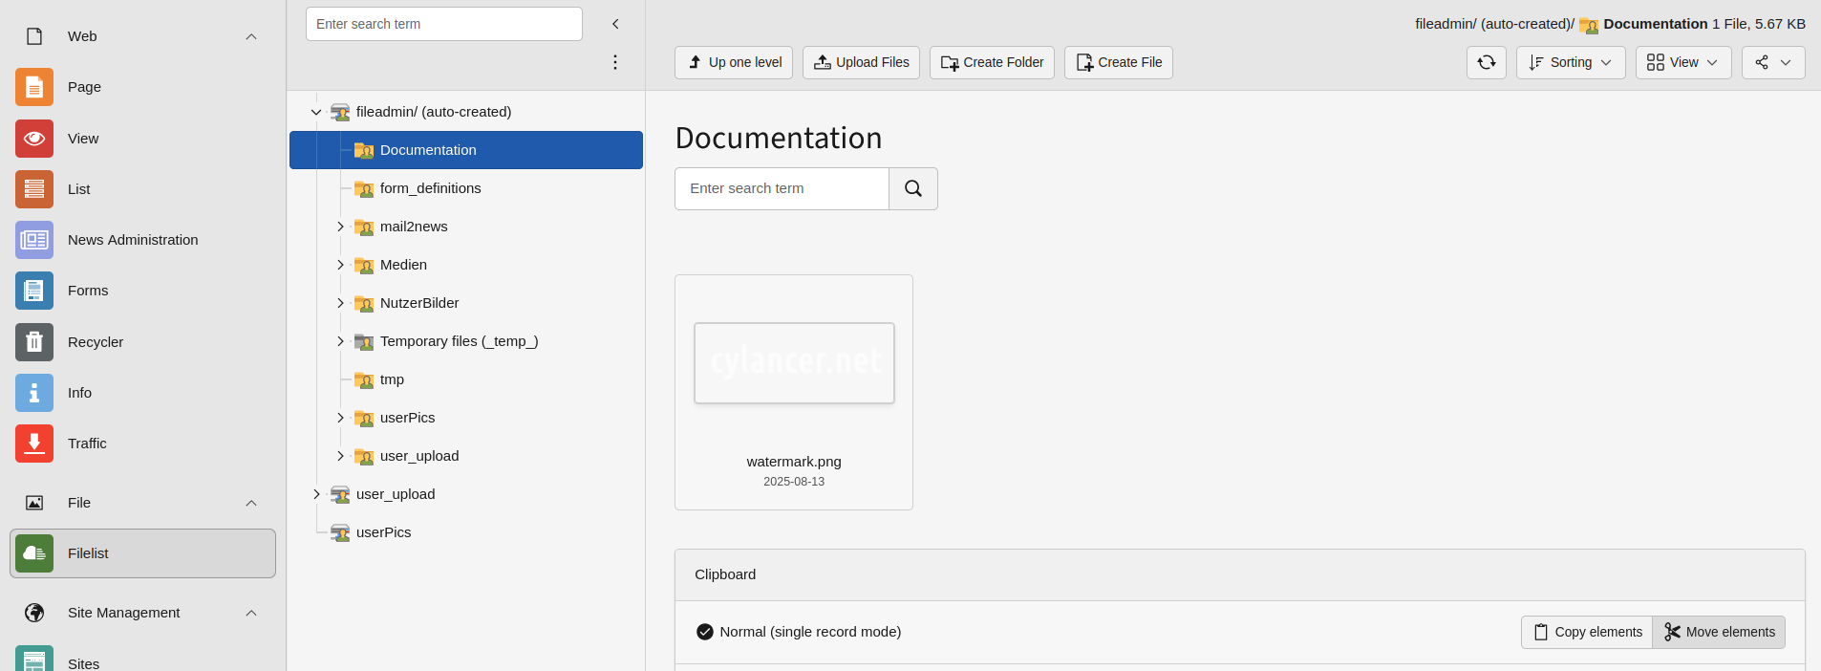Screen dimensions: 1821x671
Task: Expand the mail2news folder
Action: 340,227
